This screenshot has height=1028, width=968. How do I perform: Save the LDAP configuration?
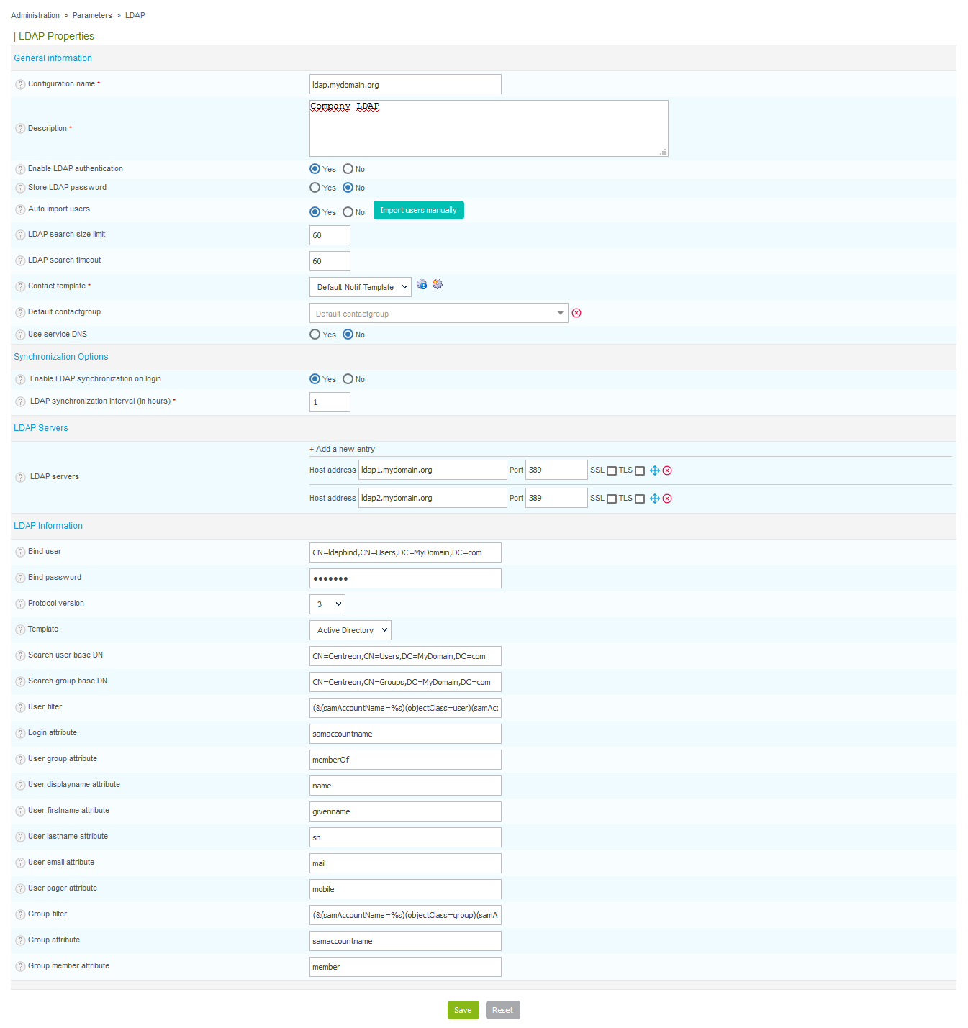(x=463, y=1010)
